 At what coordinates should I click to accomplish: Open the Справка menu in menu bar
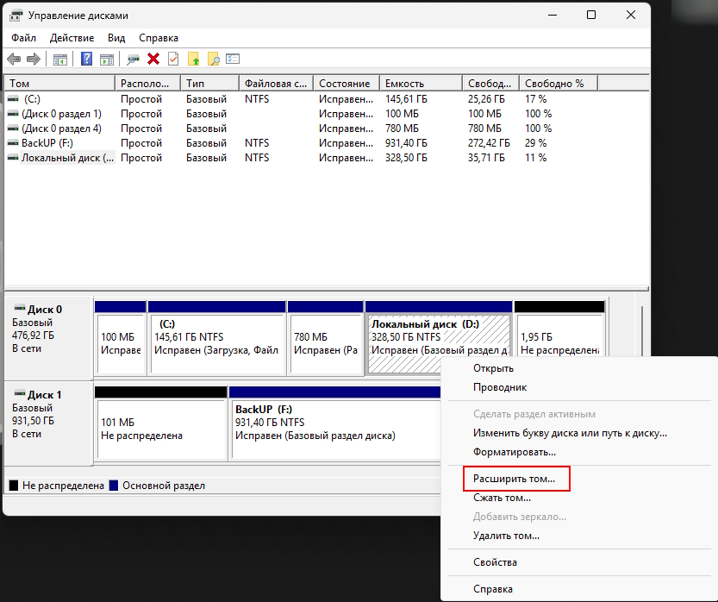(x=159, y=38)
